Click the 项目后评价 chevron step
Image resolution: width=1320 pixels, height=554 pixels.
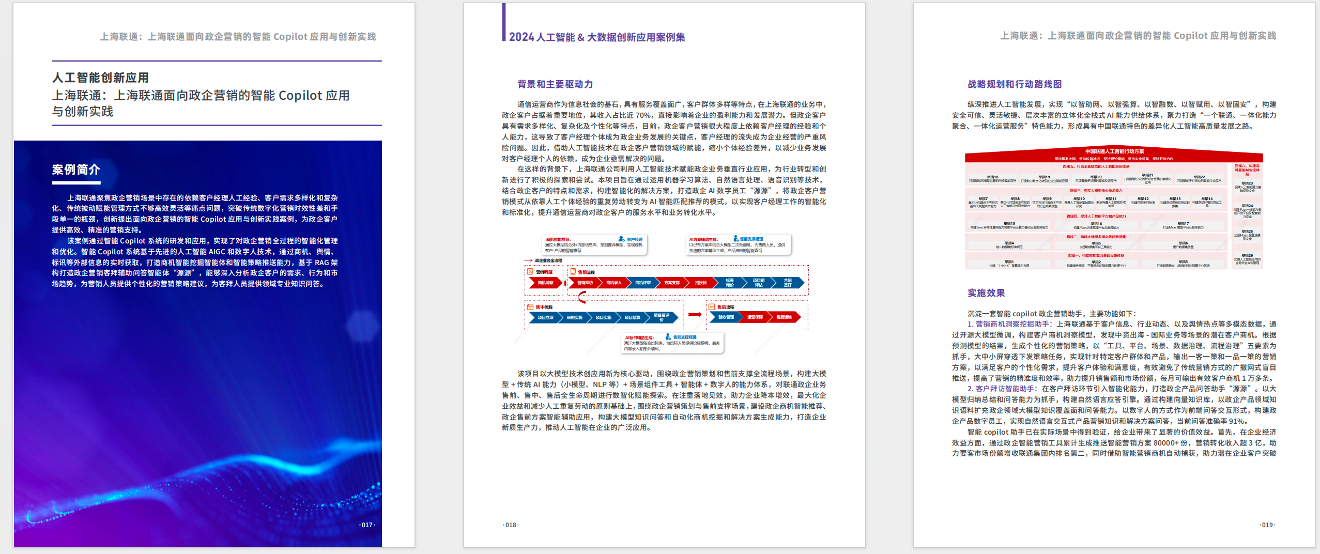tap(662, 317)
